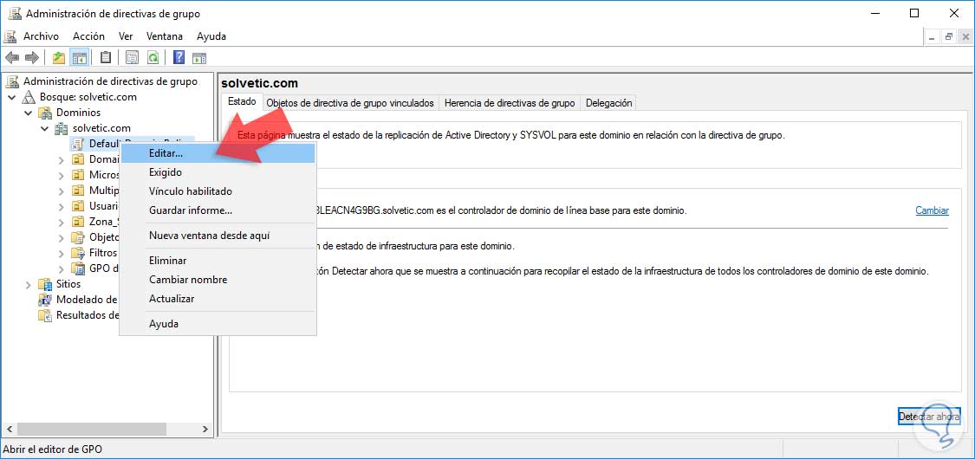Screen dimensions: 975x459
Task: Click the Forward arrow toolbar icon
Action: coord(32,58)
